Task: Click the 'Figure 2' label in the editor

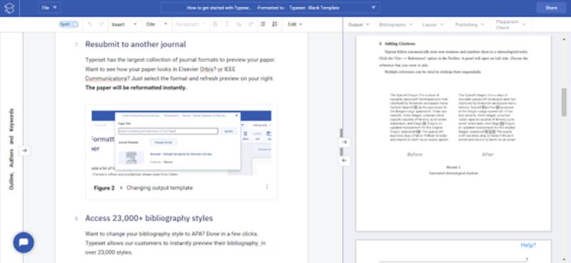Action: [104, 188]
